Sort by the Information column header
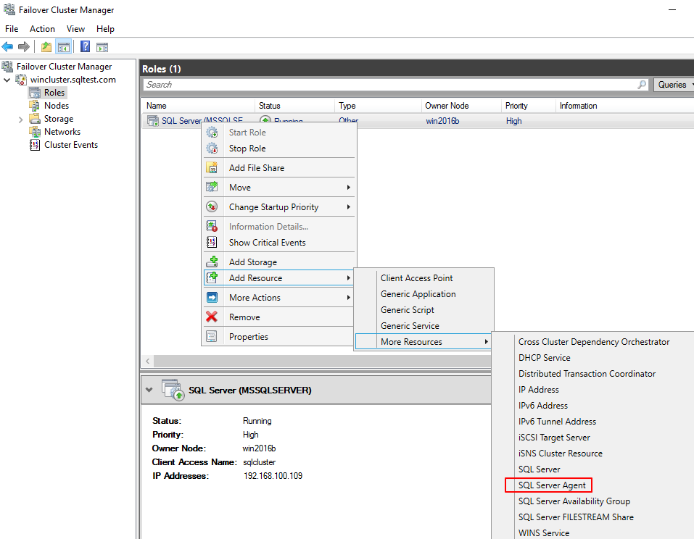Image resolution: width=694 pixels, height=539 pixels. (624, 106)
